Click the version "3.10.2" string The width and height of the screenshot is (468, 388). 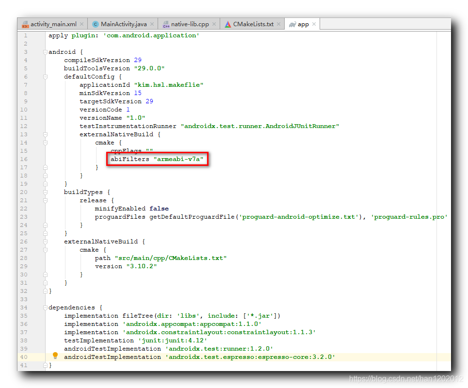[142, 266]
